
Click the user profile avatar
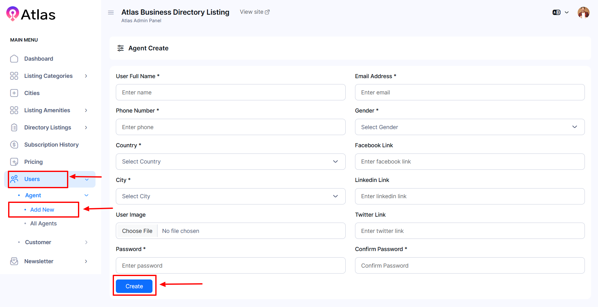pyautogui.click(x=583, y=13)
